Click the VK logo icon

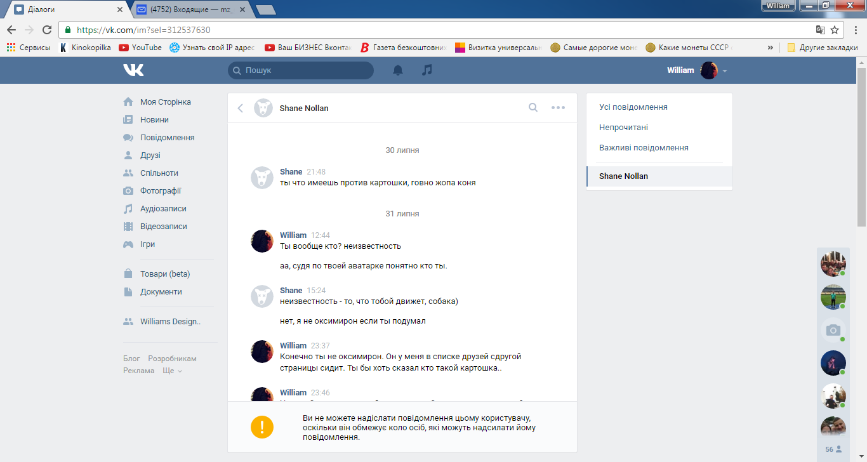(x=133, y=70)
